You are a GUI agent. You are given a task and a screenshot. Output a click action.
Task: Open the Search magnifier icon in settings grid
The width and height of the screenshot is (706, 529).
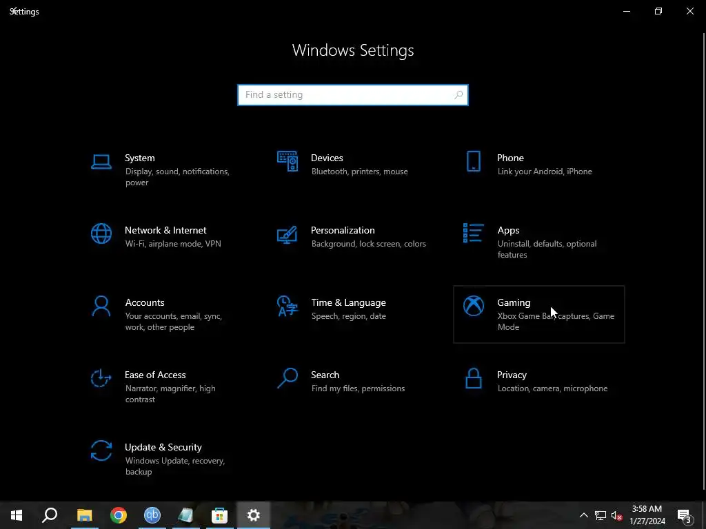pyautogui.click(x=288, y=378)
